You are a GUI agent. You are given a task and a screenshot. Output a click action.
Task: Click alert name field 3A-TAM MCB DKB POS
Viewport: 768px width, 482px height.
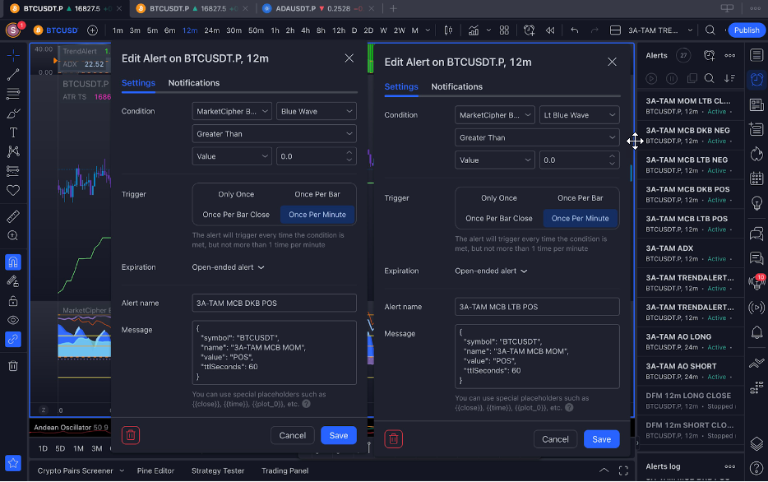click(275, 304)
